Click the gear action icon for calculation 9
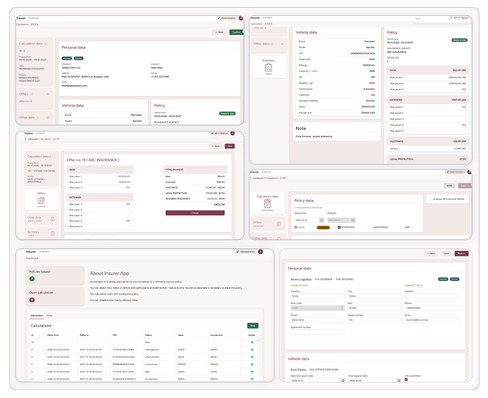 (252, 350)
